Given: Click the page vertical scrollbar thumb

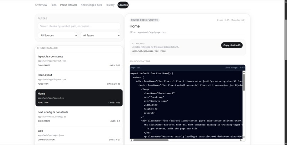Looking at the screenshot, I should (x=286, y=39).
